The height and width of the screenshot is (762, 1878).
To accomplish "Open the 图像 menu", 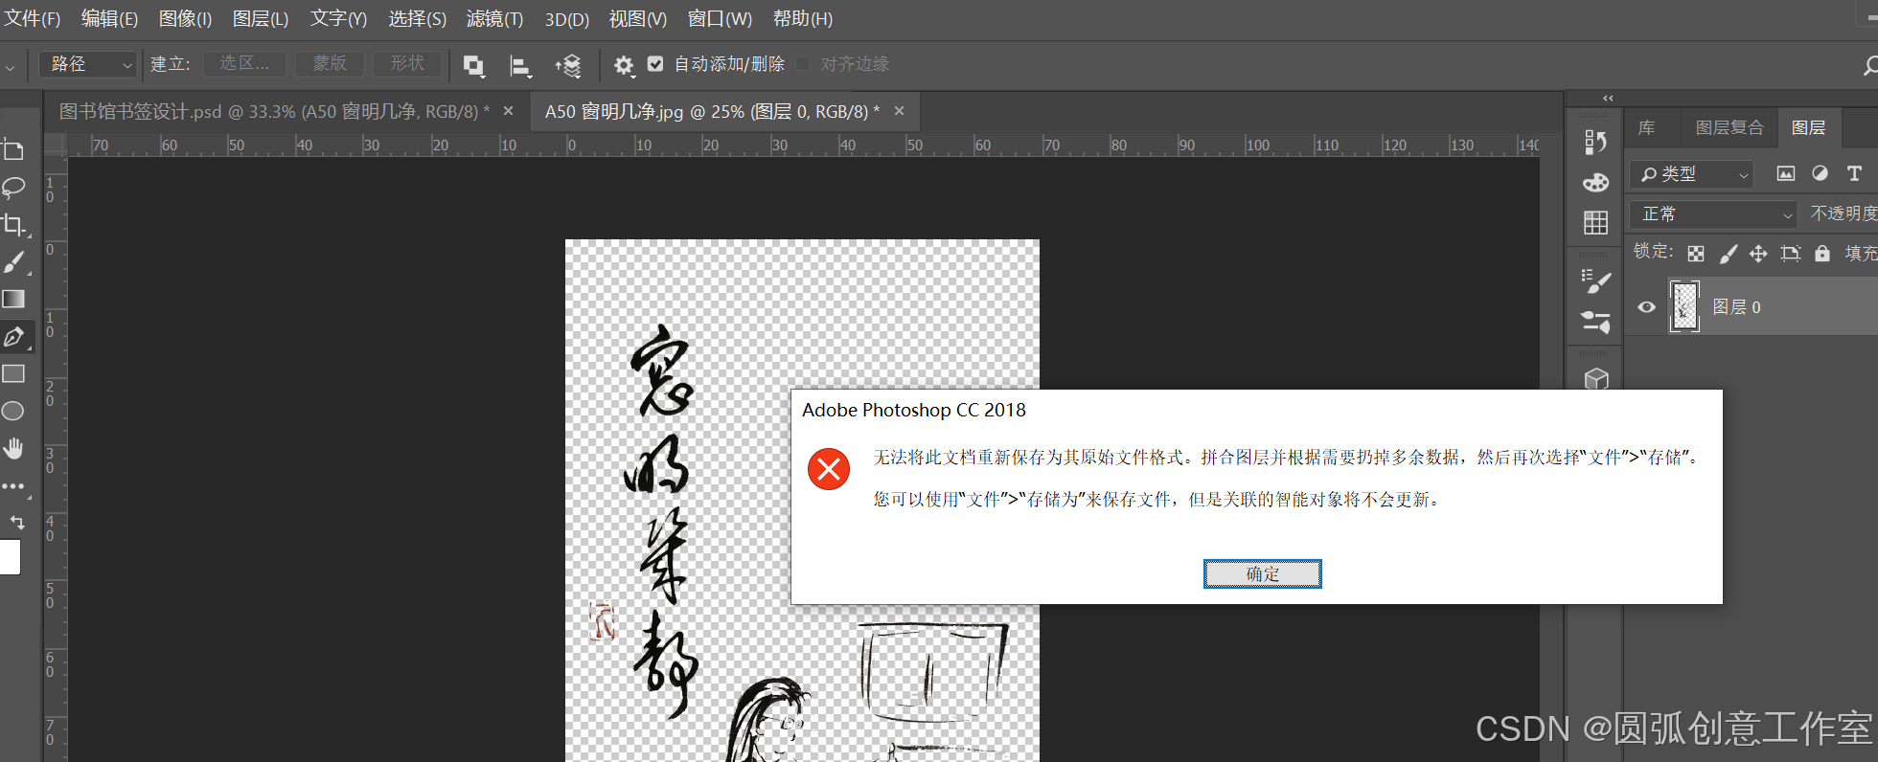I will (185, 19).
